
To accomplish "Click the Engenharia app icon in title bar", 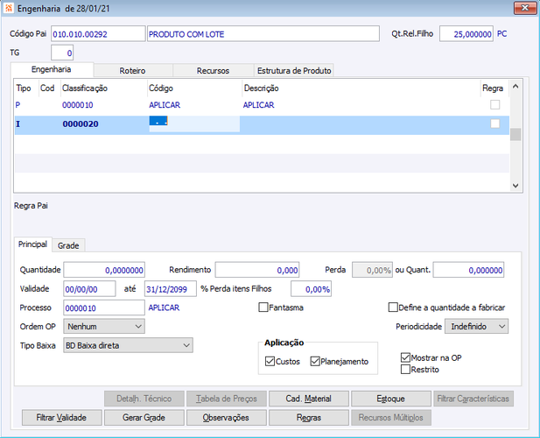I will pyautogui.click(x=10, y=9).
